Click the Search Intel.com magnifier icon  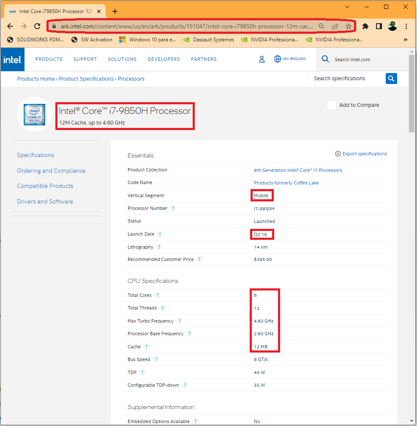click(x=325, y=59)
